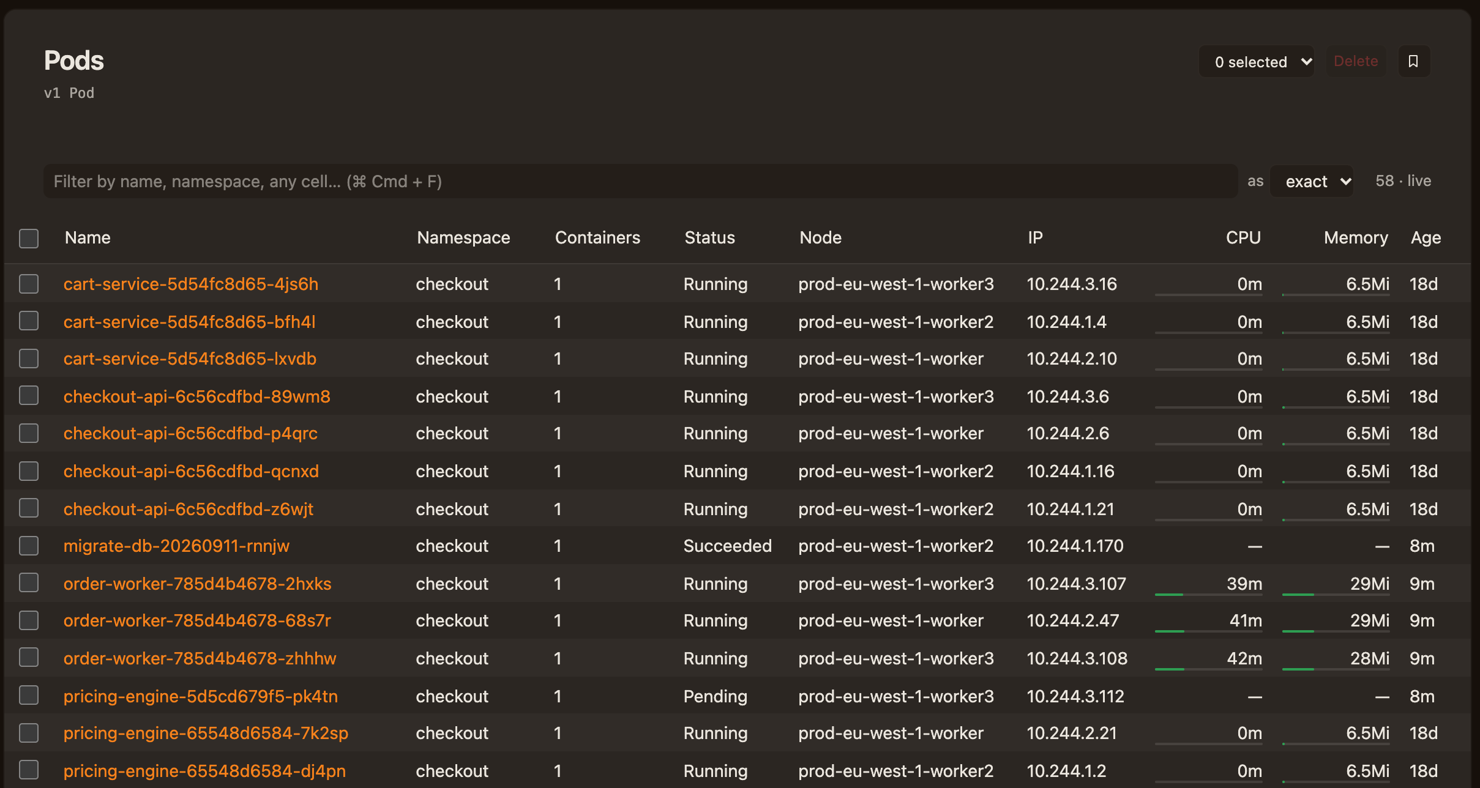This screenshot has height=788, width=1480.
Task: Click IP address 10.244.1.170
Action: point(1075,546)
